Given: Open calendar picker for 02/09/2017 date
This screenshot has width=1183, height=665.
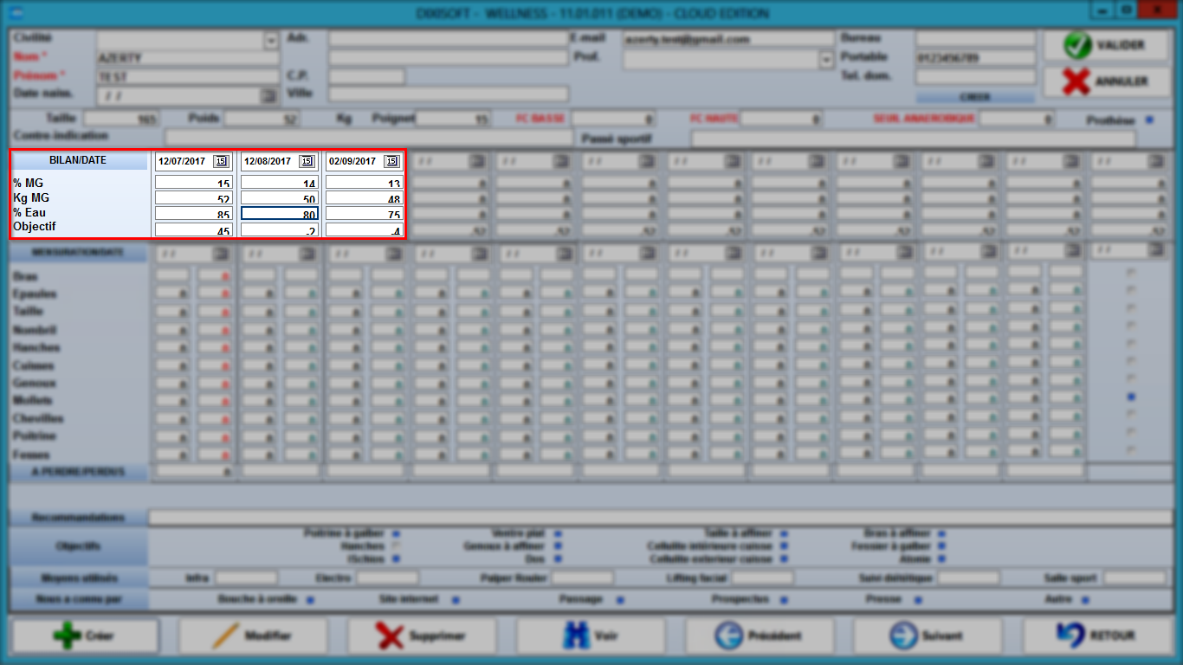Looking at the screenshot, I should [x=391, y=161].
